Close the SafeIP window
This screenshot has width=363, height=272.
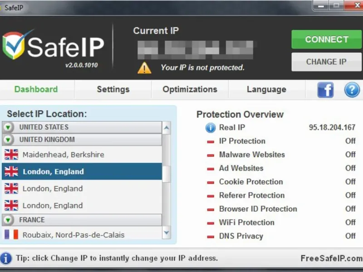tap(354, 5)
